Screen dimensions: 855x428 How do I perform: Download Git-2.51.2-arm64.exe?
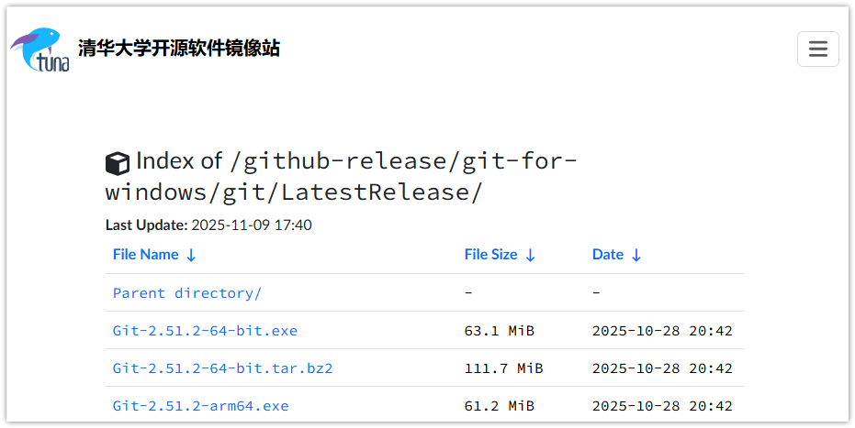pos(200,406)
